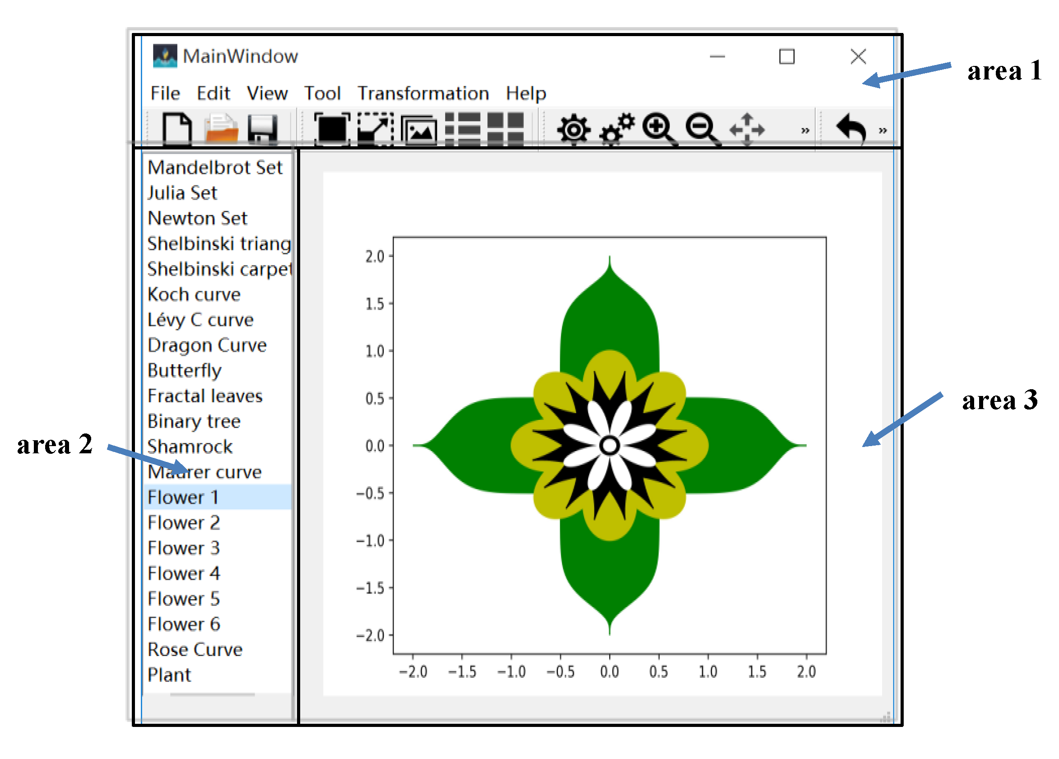The image size is (1059, 759).
Task: Click the horizontal scrollbar under the list
Action: 213,694
